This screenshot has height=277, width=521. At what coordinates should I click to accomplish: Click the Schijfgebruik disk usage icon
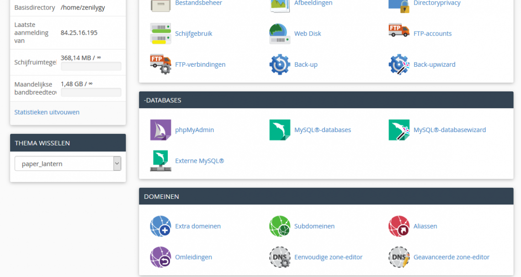(x=160, y=33)
